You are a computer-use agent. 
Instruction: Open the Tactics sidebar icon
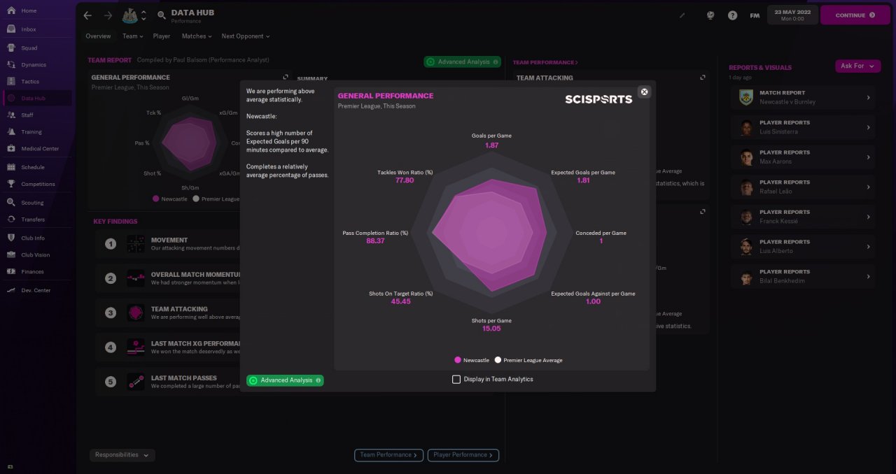pyautogui.click(x=11, y=82)
